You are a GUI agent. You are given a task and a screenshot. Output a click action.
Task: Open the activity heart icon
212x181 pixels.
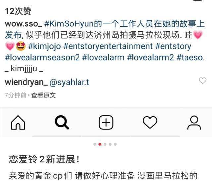coord(150,122)
